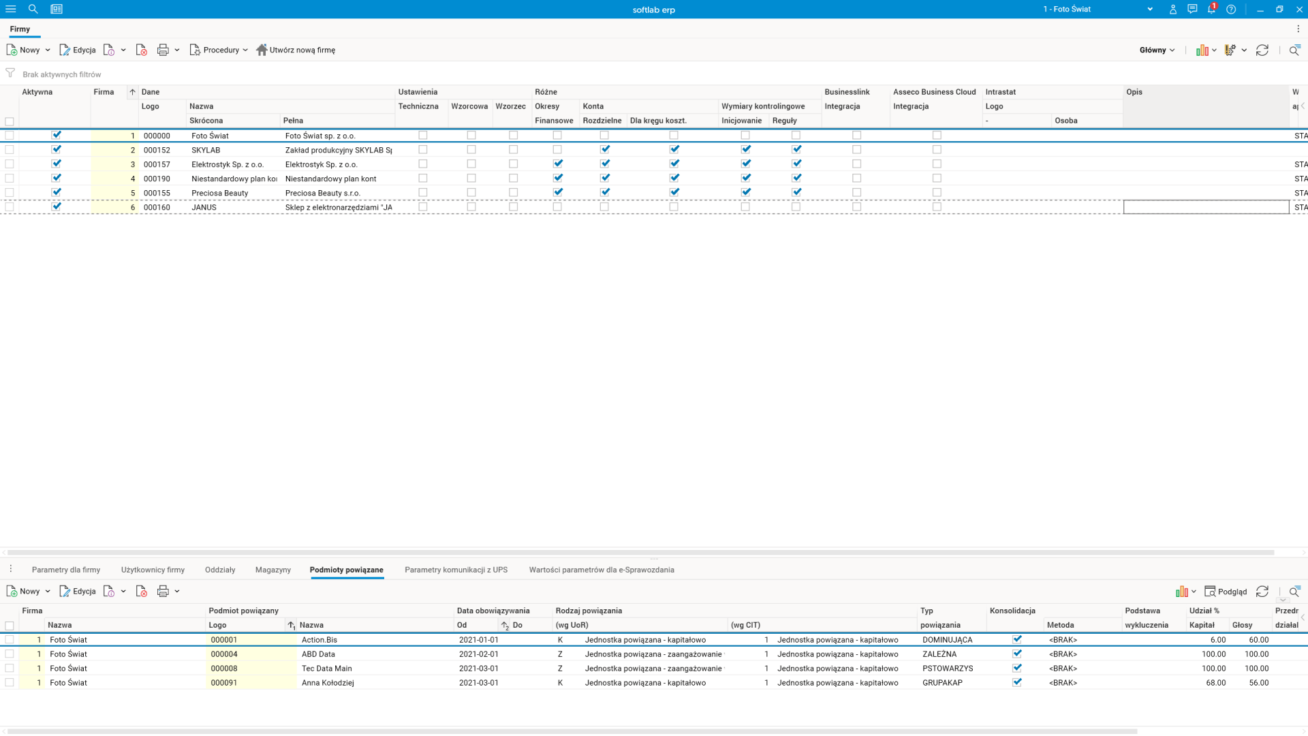Open the notifications bell icon
1308x736 pixels.
[1211, 9]
